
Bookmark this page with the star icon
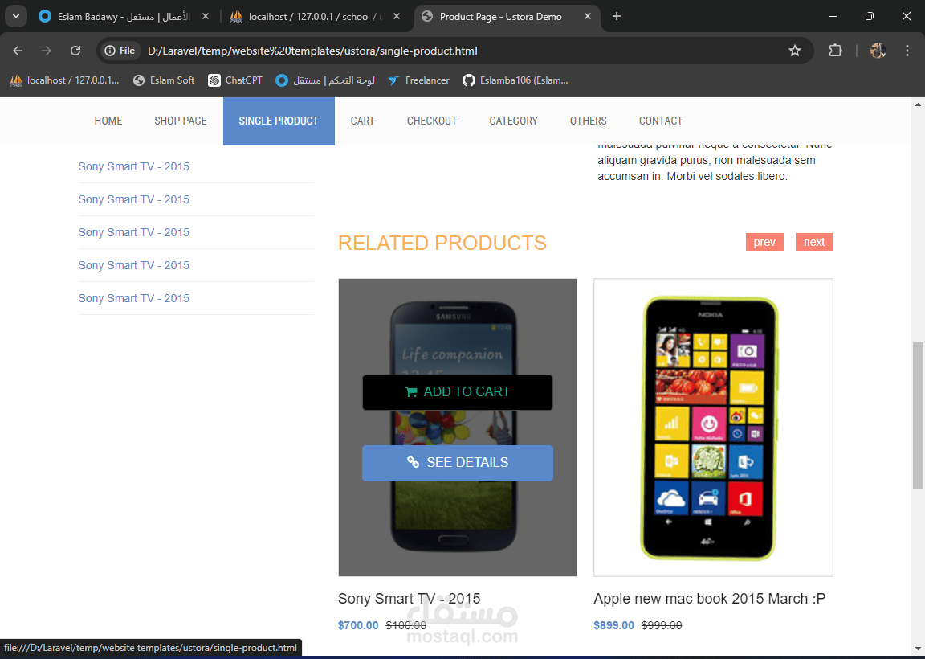[795, 51]
